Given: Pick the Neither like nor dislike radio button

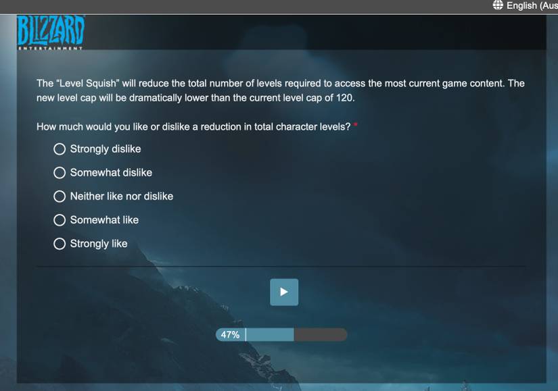Looking at the screenshot, I should tap(60, 197).
